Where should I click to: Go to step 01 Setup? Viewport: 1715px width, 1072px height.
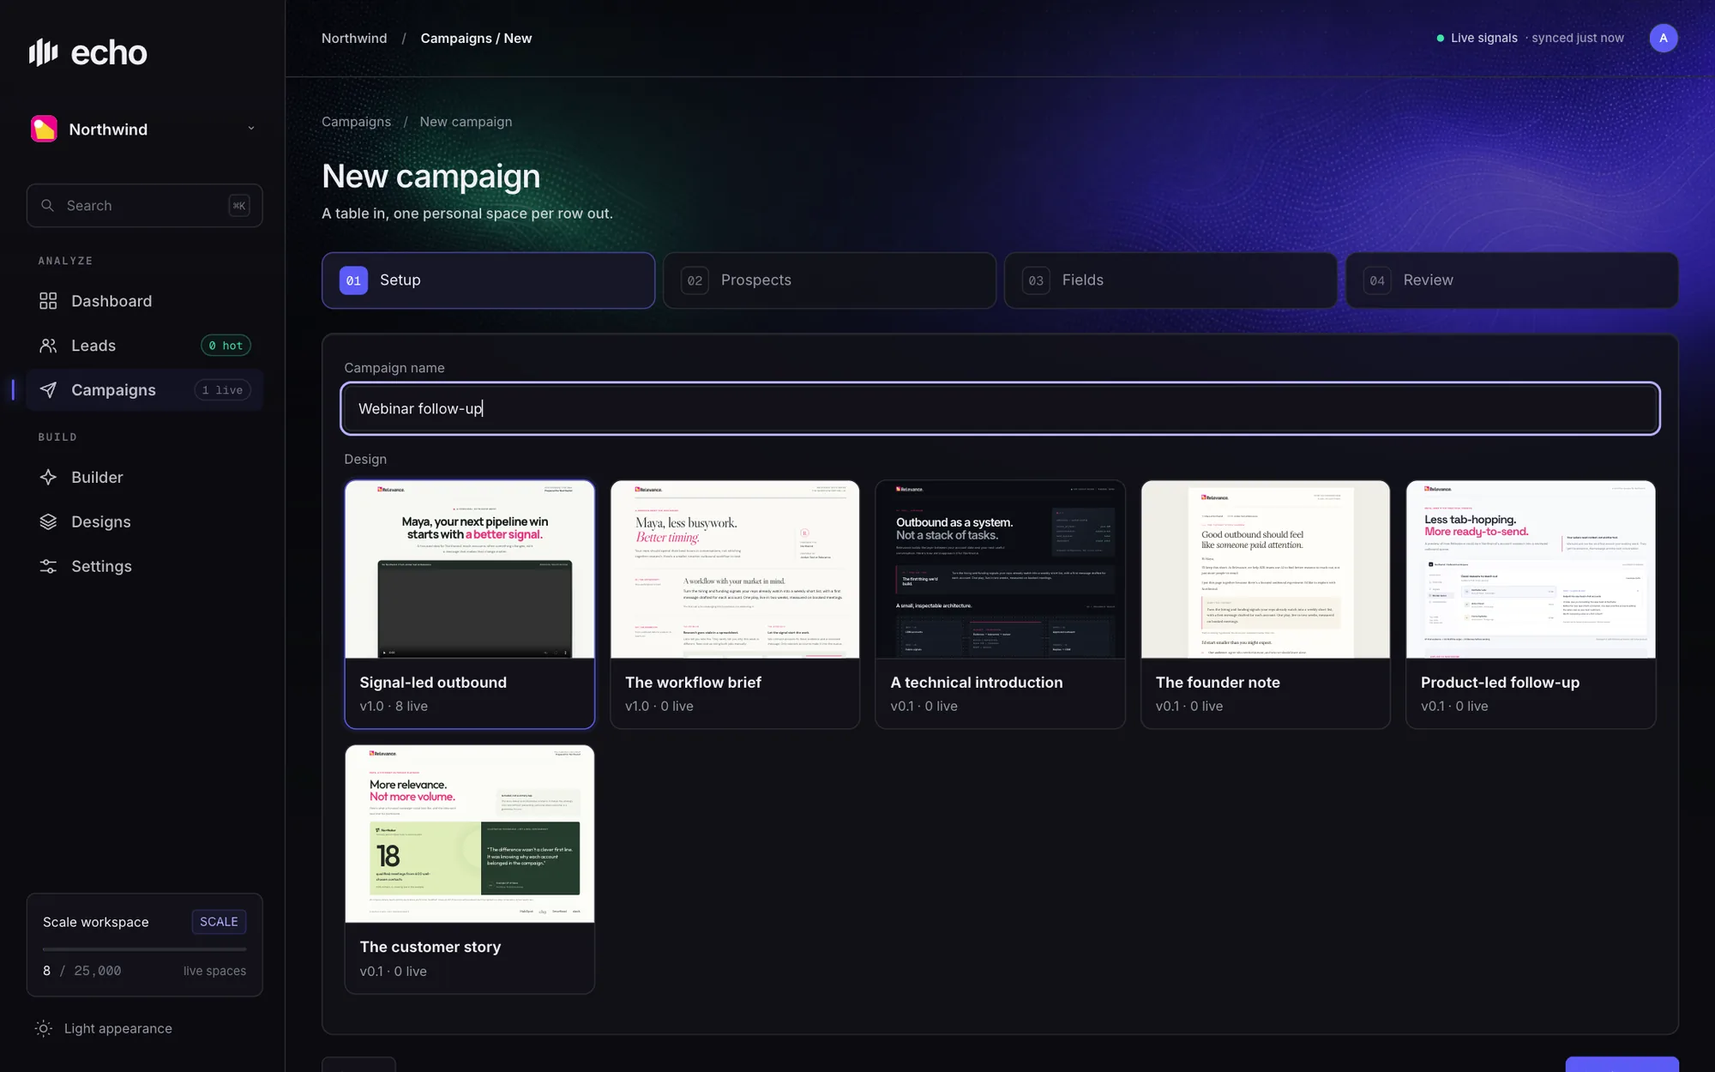tap(488, 280)
